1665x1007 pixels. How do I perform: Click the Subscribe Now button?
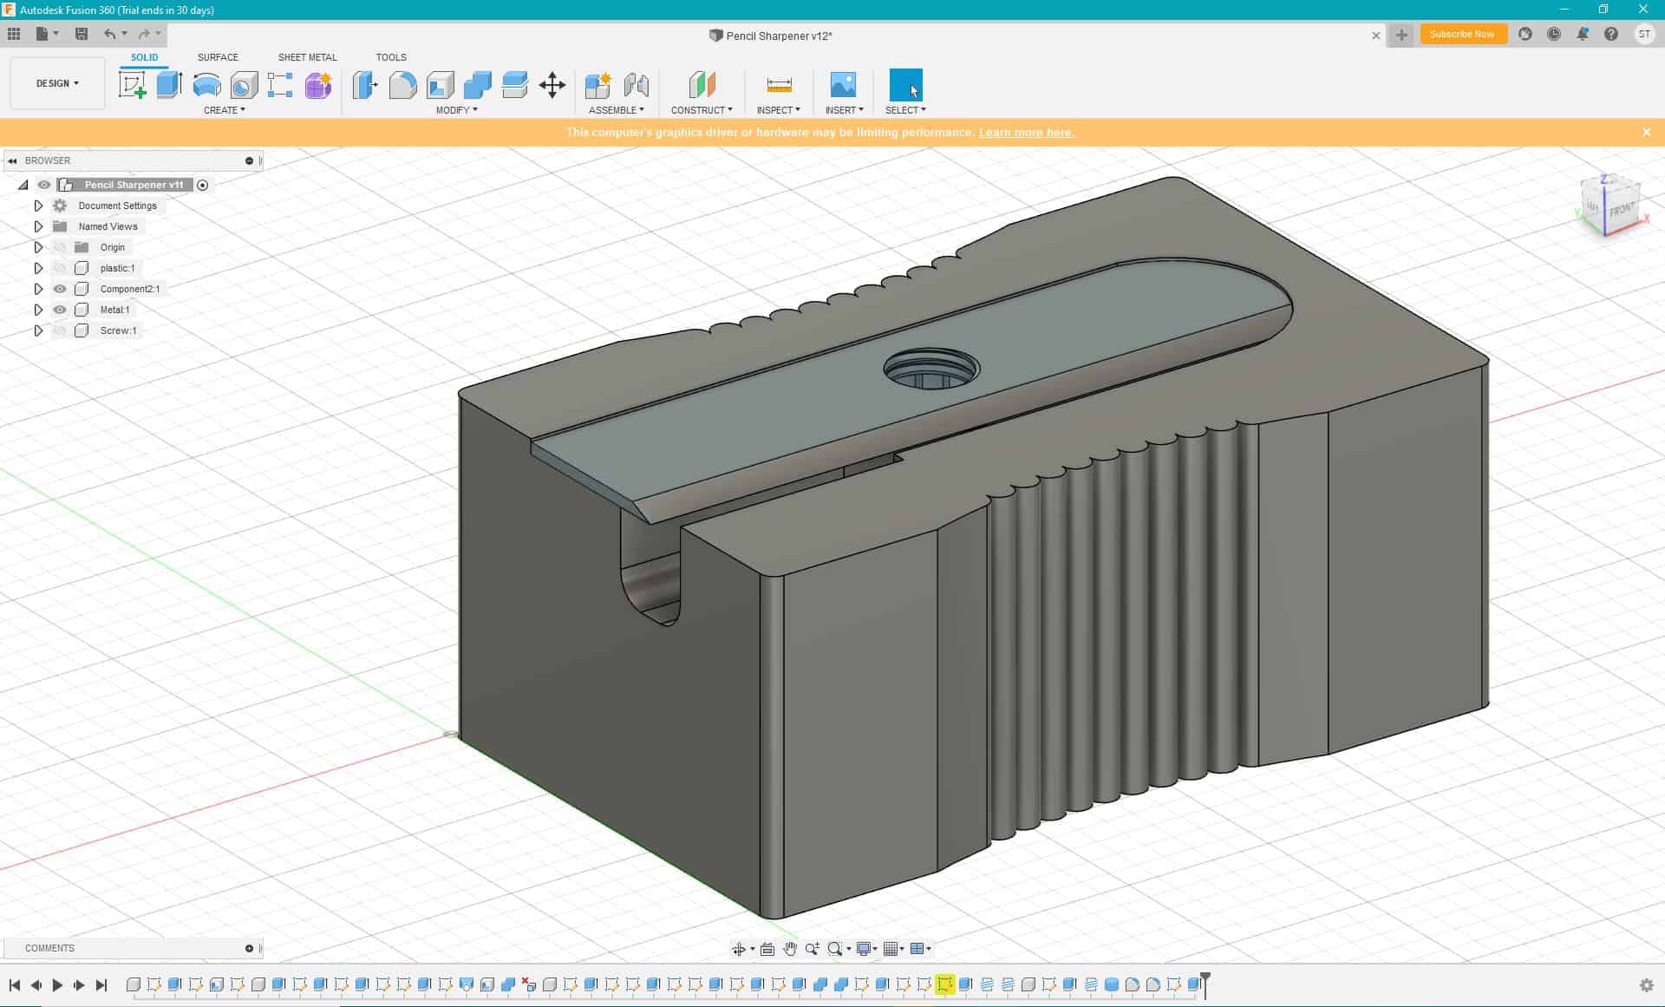coord(1462,34)
